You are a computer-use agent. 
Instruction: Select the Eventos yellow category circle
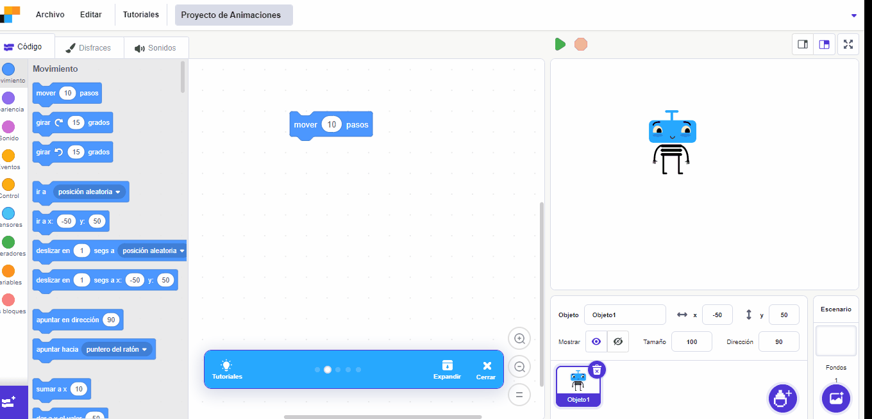8,156
